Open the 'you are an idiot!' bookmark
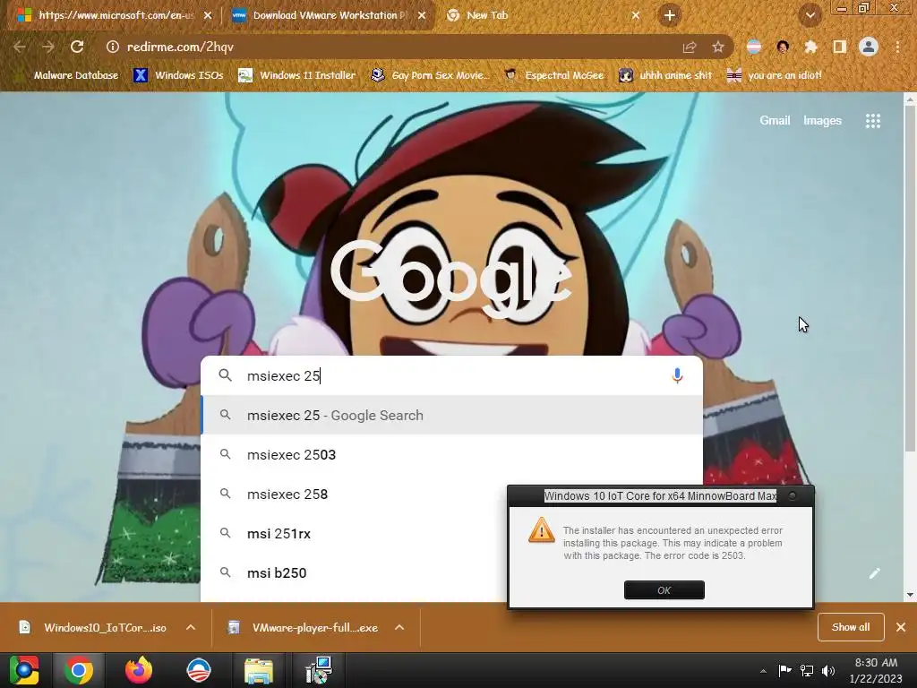This screenshot has height=688, width=917. point(775,75)
